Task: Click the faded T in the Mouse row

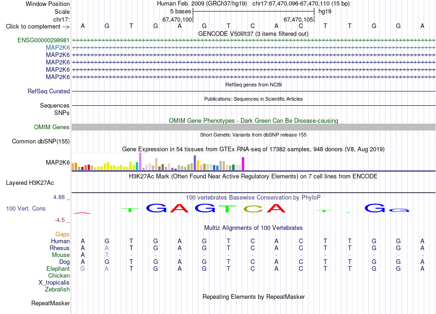Action: click(x=107, y=255)
